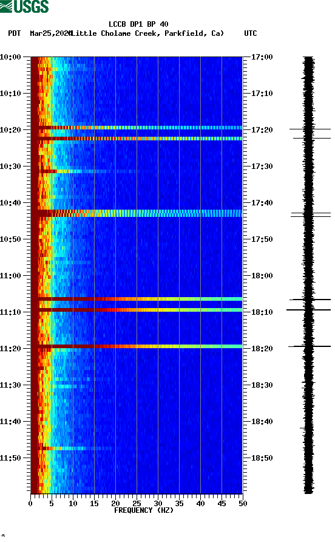The width and height of the screenshot is (335, 542).
Task: Click the 'Little Cholame Creek, Parkfield, Ca' location text
Action: pos(147,33)
